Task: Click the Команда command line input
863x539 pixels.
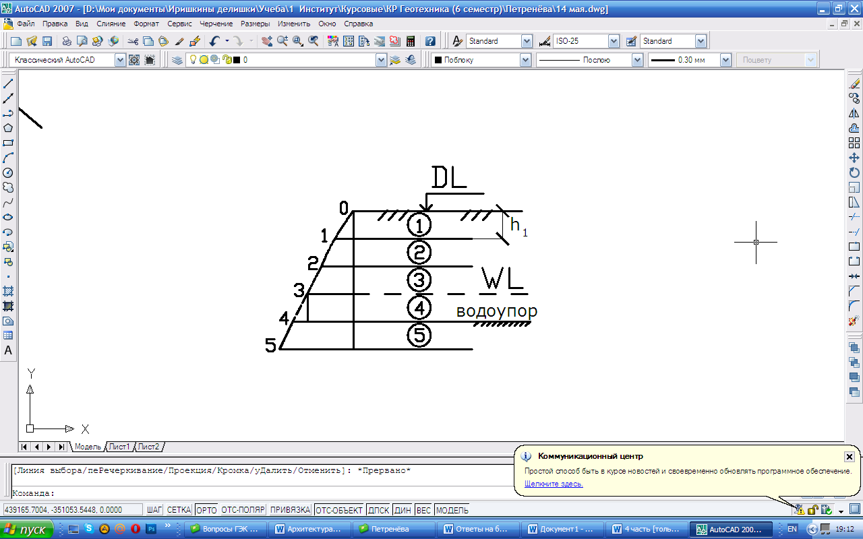Action: tap(263, 493)
